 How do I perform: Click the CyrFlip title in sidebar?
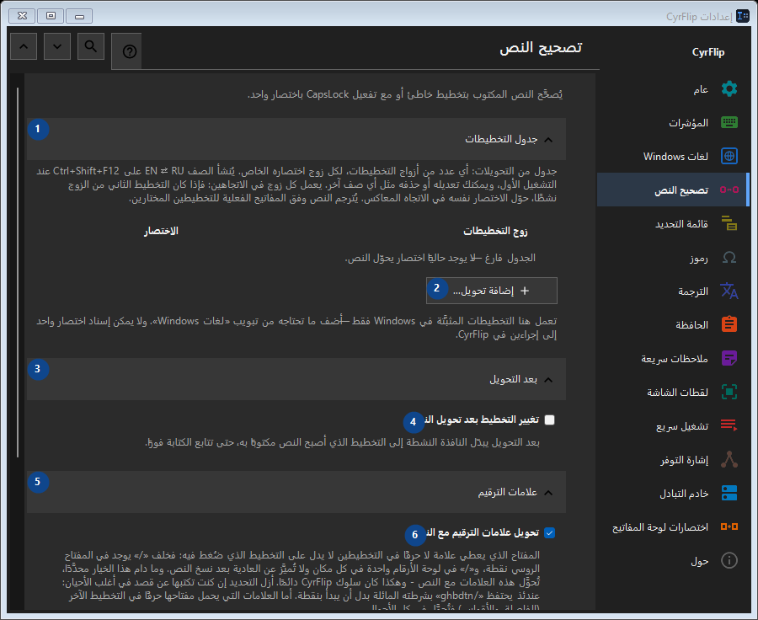coord(708,52)
